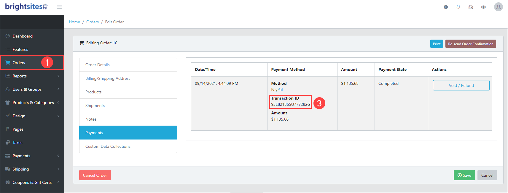
Task: Click the Coupons & Gift Certs gift icon
Action: (x=8, y=182)
